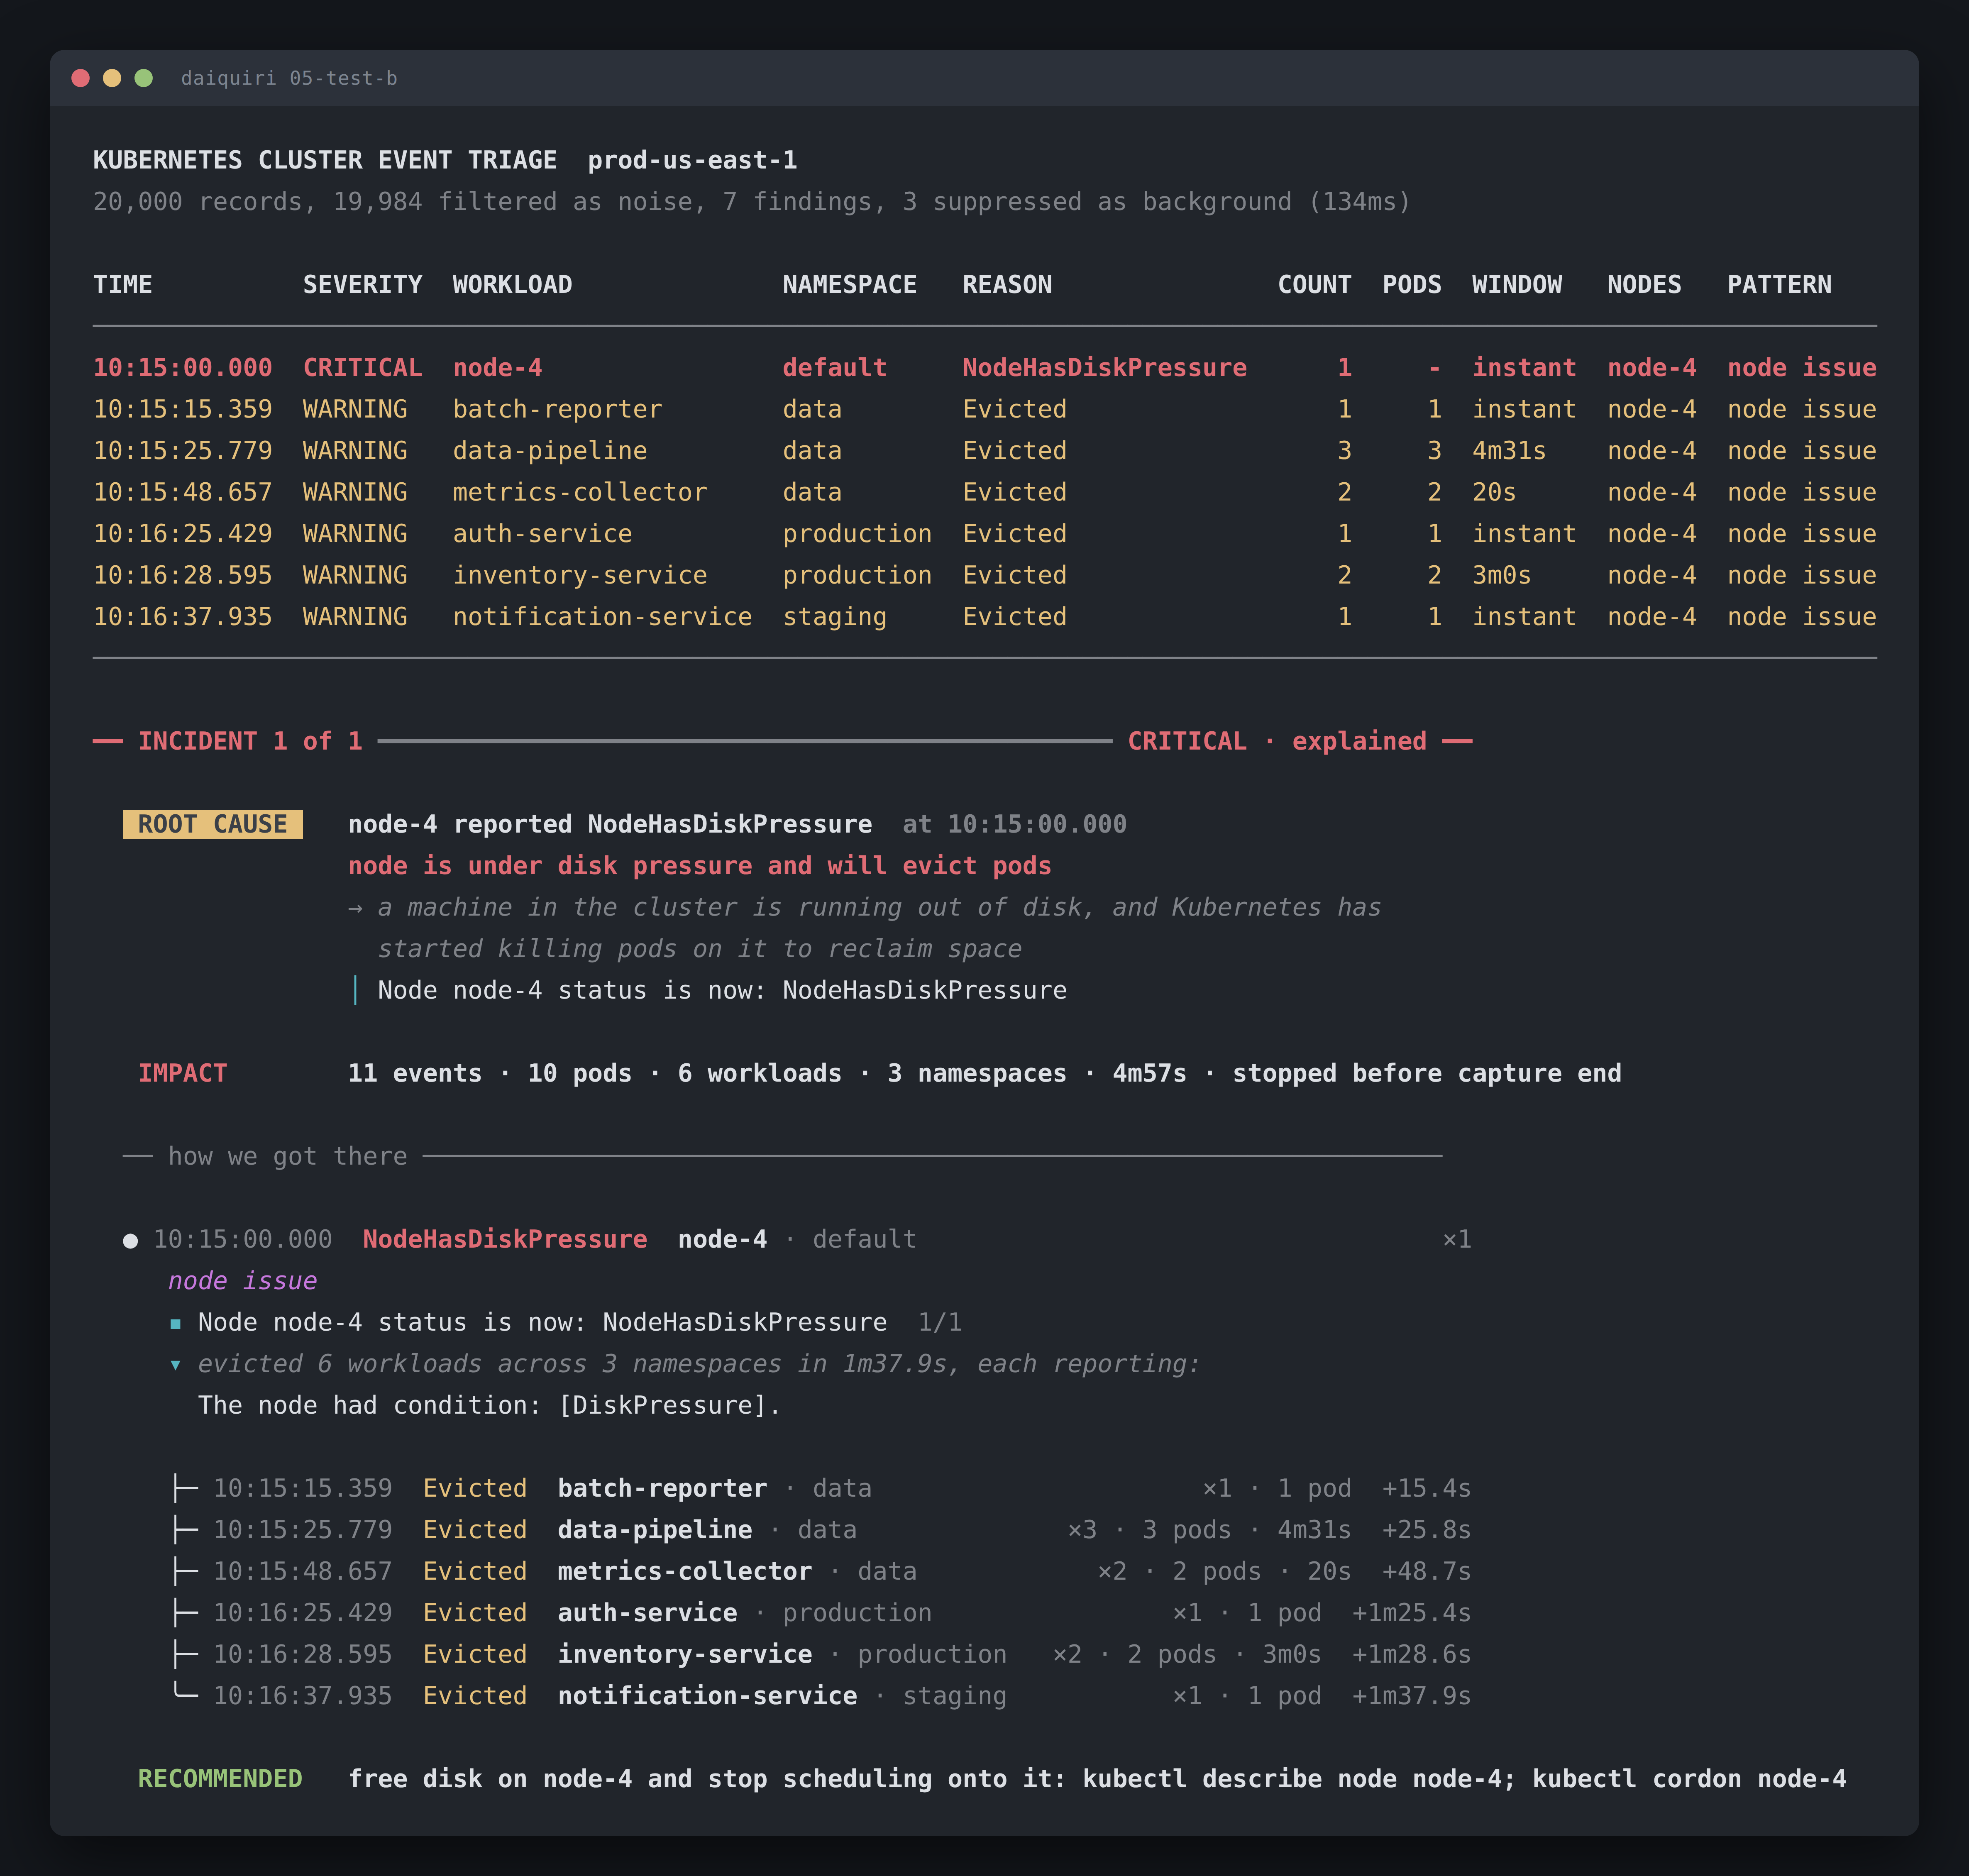Image resolution: width=1969 pixels, height=1876 pixels.
Task: Click the INCIDENT 1 of 1 heading
Action: coord(250,741)
